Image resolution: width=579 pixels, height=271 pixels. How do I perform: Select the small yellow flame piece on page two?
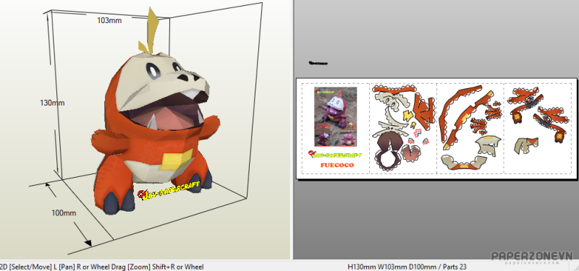coord(408,116)
